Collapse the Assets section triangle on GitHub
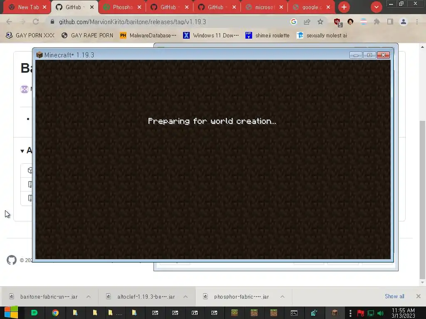Viewport: 426px width, 319px height. click(x=22, y=151)
